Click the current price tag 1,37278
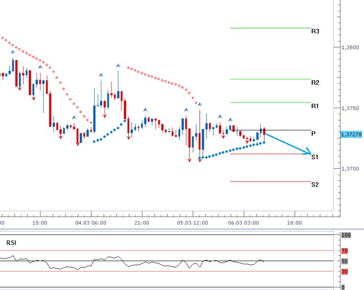 pyautogui.click(x=351, y=134)
